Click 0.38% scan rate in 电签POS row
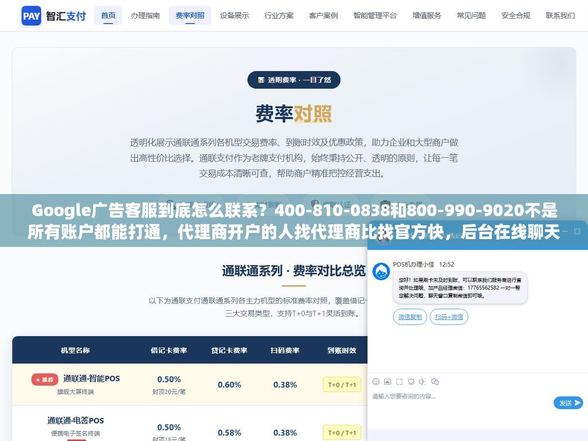Image resolution: width=588 pixels, height=441 pixels. coord(285,433)
